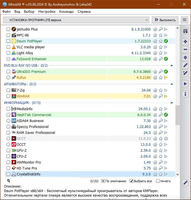Check the VLC media player checkbox
This screenshot has height=200, width=191.
(8, 47)
